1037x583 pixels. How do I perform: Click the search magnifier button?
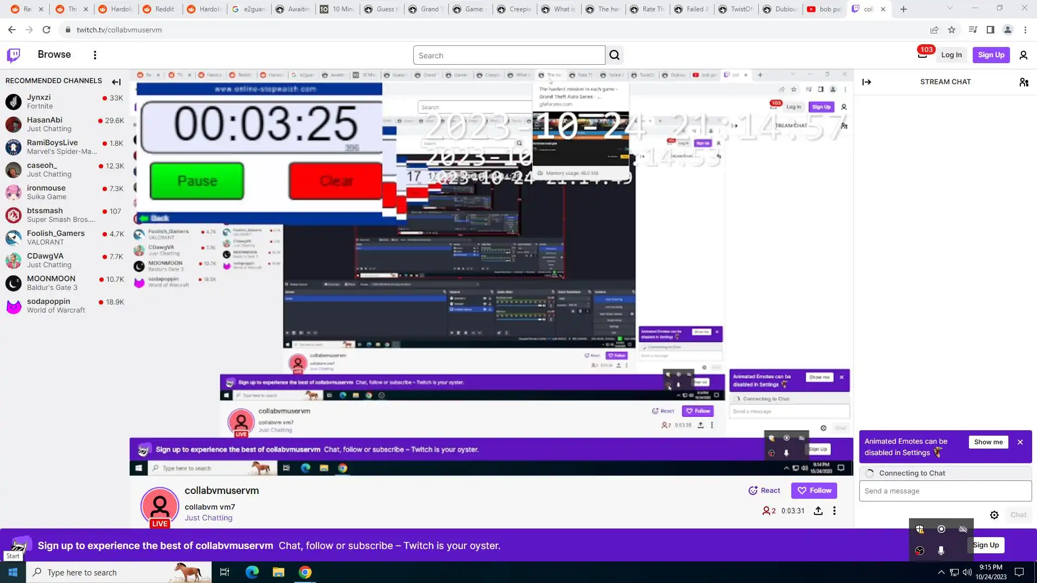(615, 55)
